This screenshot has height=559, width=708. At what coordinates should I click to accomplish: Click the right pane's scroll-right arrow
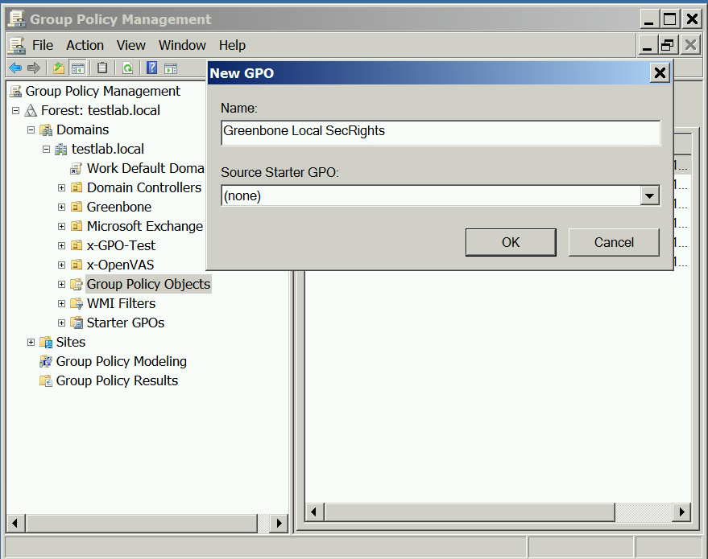(681, 512)
